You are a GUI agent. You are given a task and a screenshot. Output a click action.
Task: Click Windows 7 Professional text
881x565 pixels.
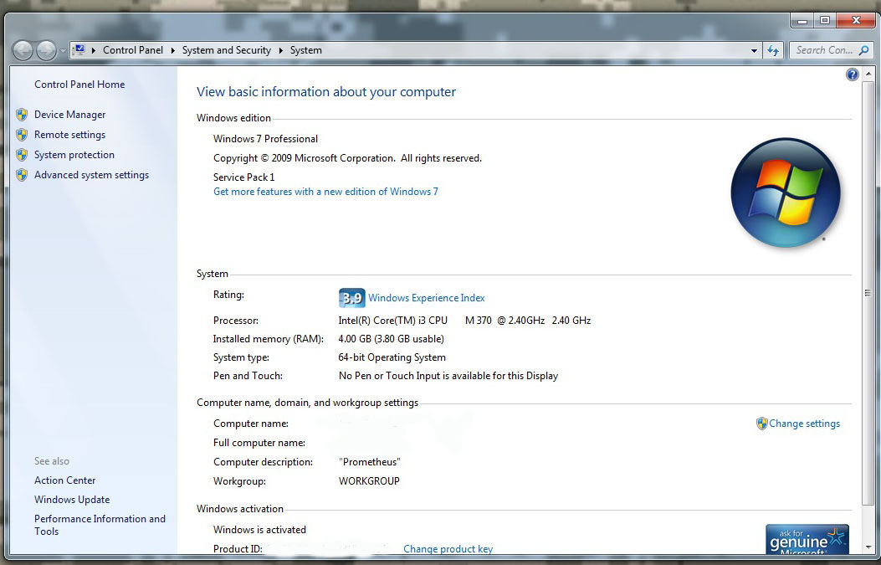coord(265,139)
